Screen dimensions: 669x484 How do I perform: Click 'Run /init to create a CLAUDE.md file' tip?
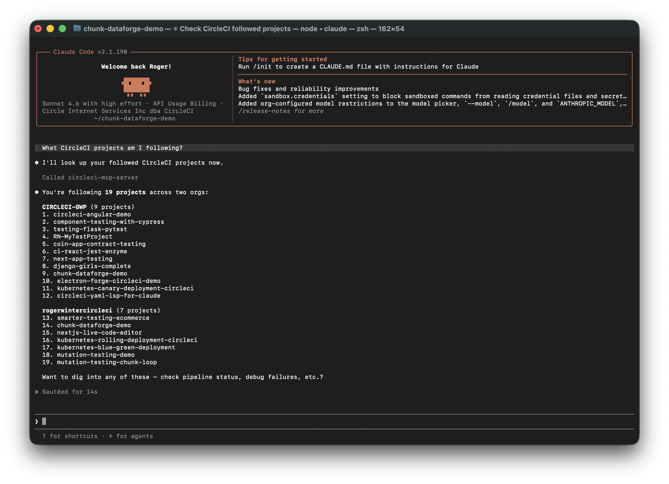coord(358,67)
